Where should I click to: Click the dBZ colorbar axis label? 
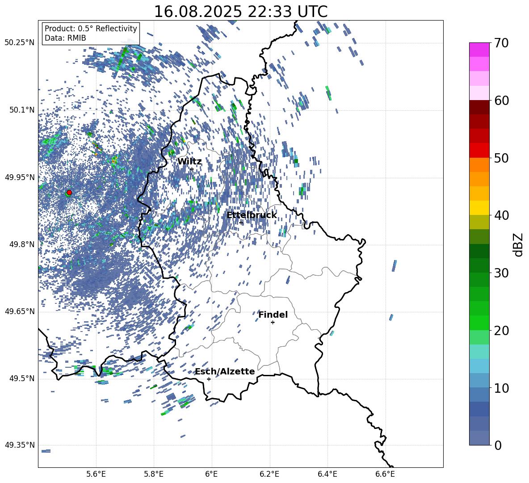tap(519, 244)
